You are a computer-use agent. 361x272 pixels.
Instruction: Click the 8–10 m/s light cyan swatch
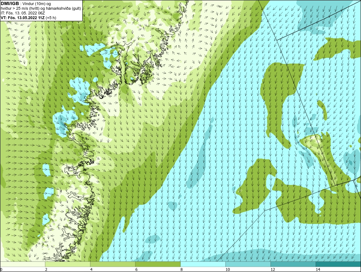click(203, 264)
